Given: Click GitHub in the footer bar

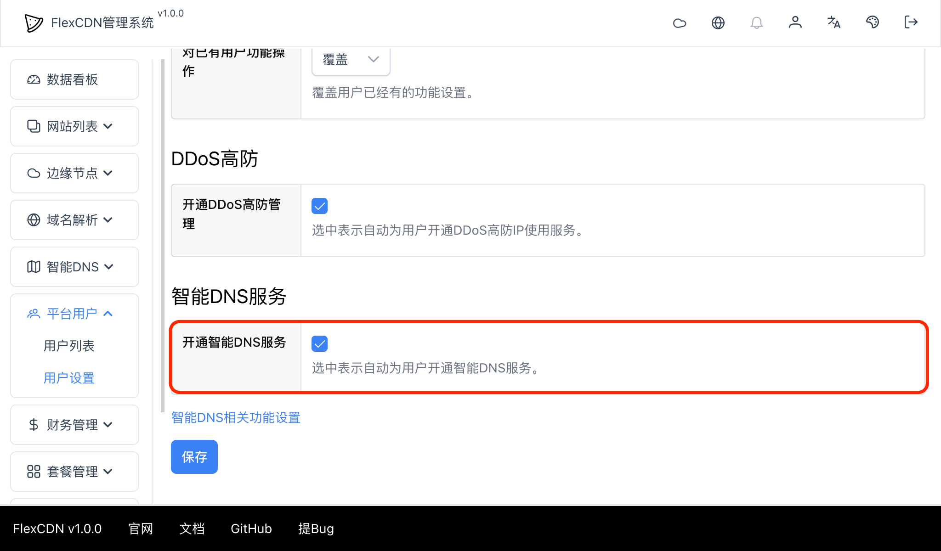Looking at the screenshot, I should (x=251, y=529).
